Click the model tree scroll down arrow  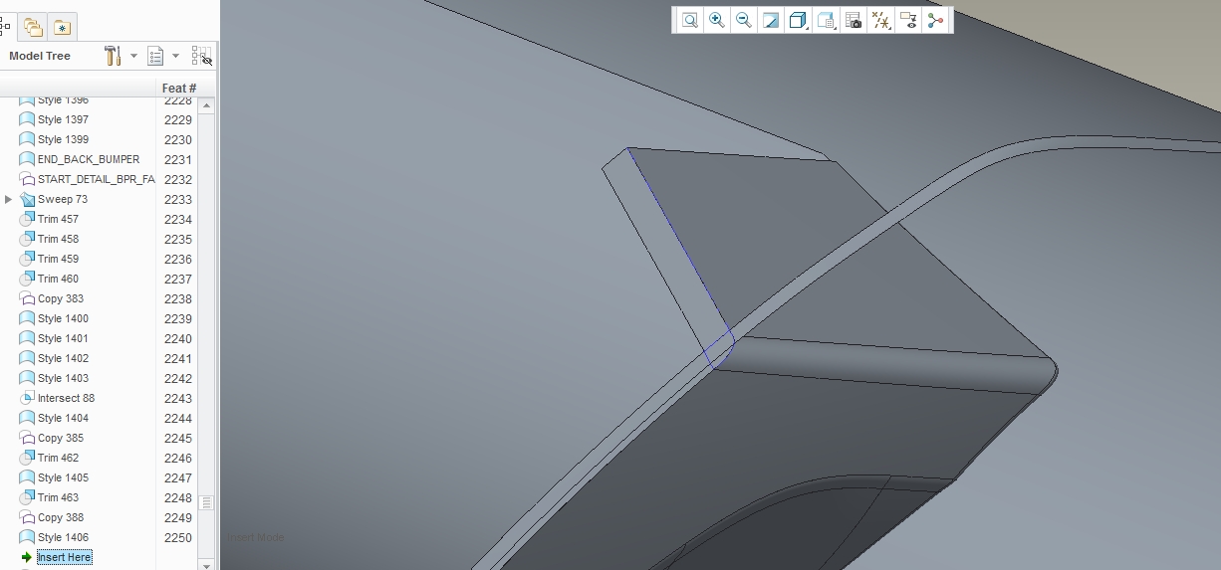[206, 565]
